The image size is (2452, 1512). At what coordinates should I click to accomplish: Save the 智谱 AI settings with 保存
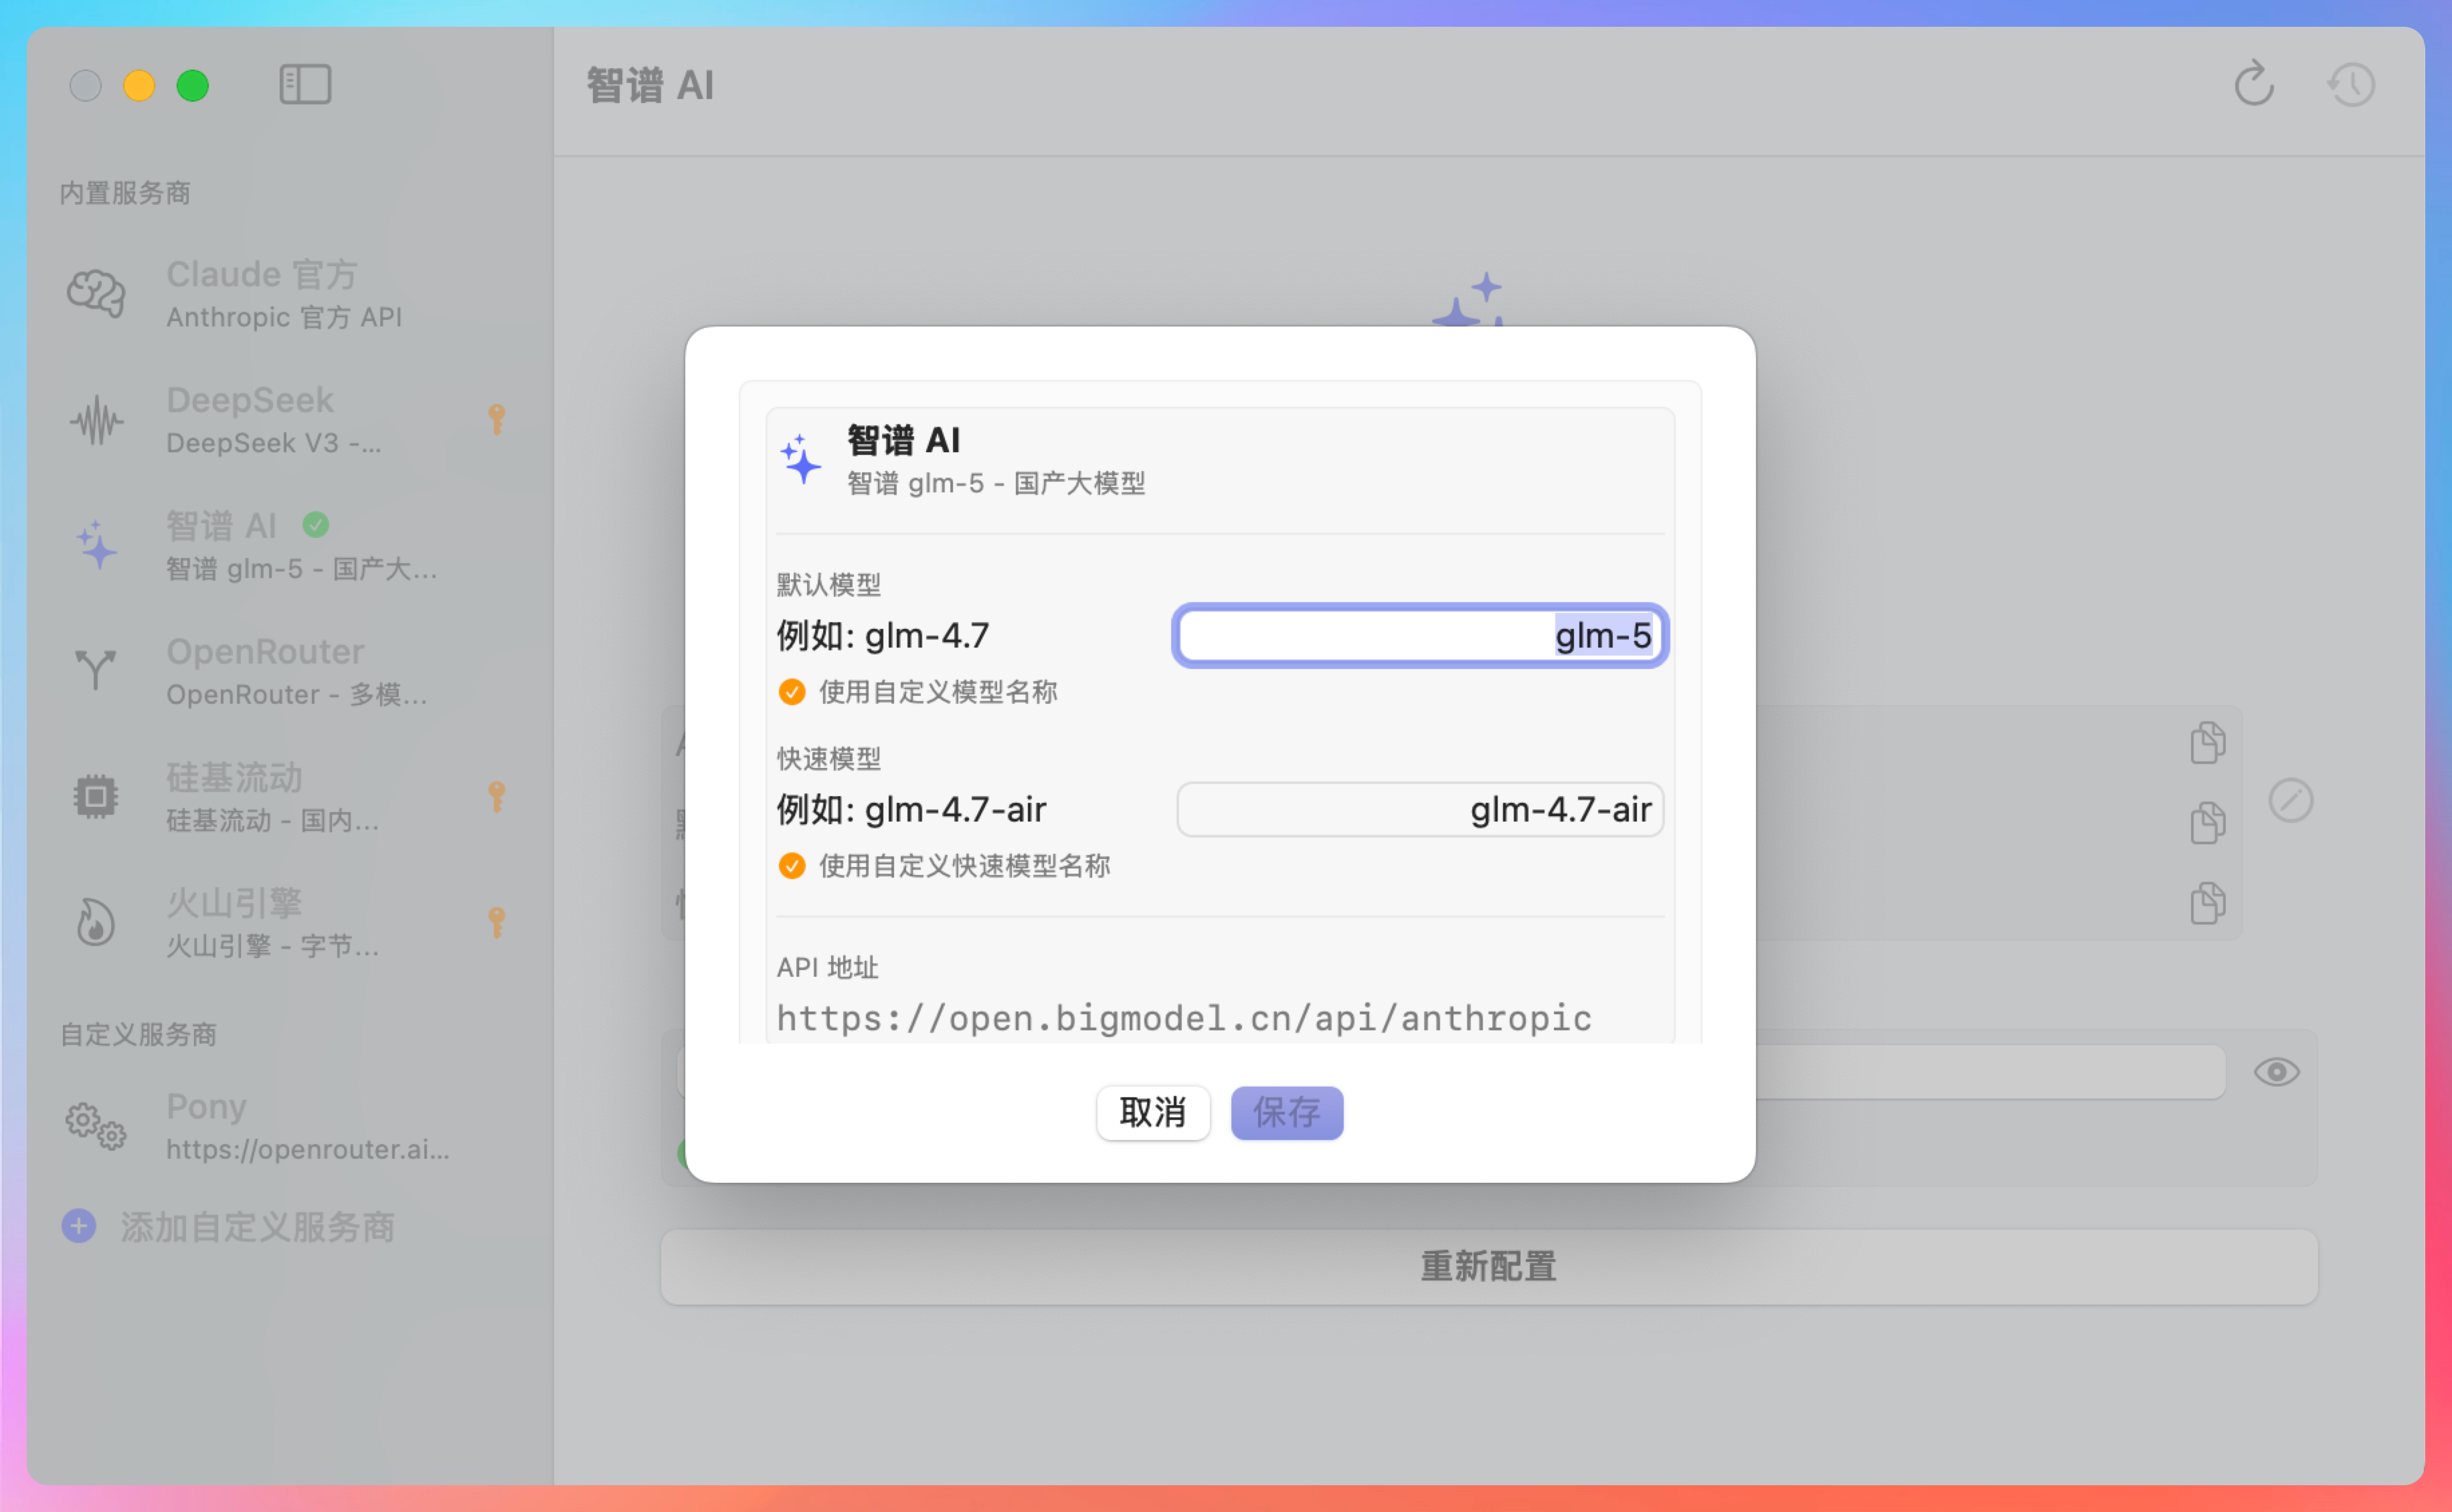pyautogui.click(x=1286, y=1112)
